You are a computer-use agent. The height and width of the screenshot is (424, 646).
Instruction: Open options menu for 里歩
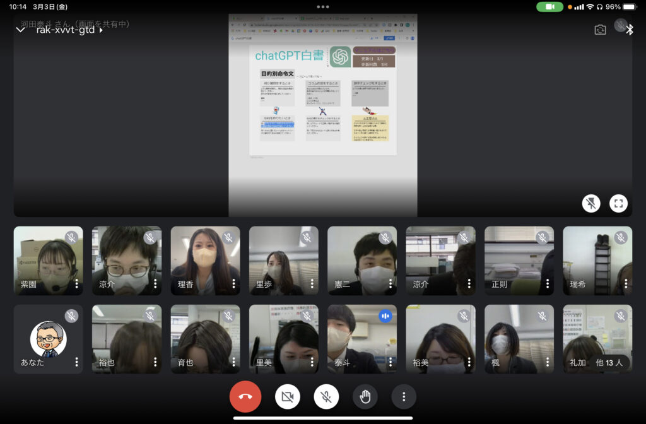coord(312,283)
